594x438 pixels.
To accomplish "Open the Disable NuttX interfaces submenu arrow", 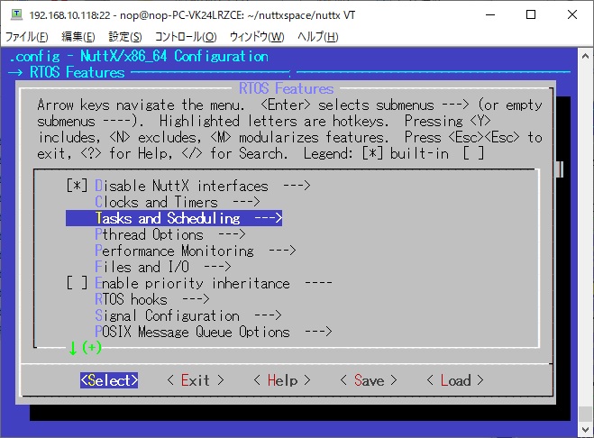I will pos(297,186).
